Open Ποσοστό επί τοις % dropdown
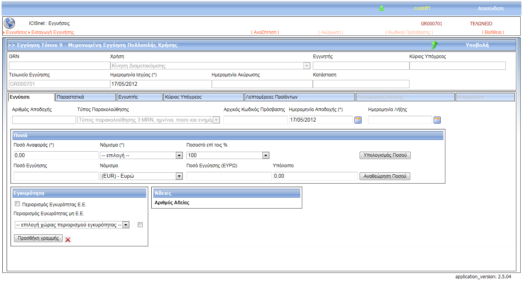Viewport: 523px width, 283px height. 228,156
